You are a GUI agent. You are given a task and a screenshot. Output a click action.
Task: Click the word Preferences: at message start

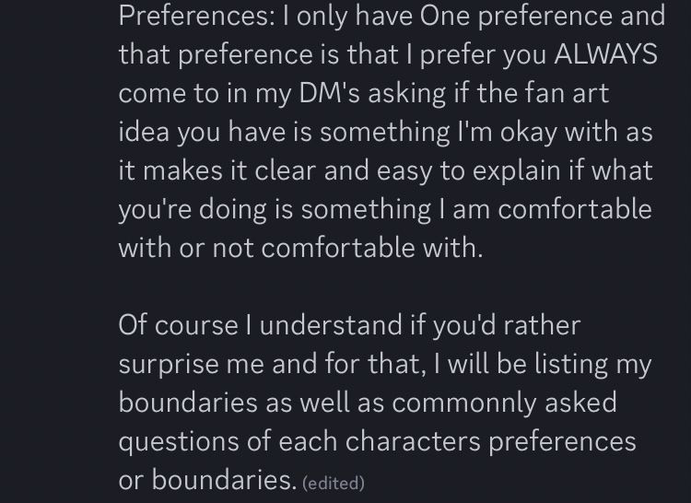197,16
